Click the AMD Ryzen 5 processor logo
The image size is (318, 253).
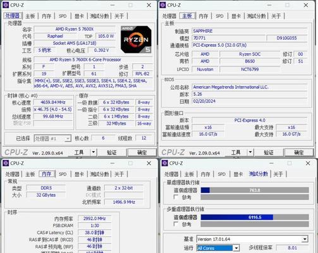coord(136,39)
